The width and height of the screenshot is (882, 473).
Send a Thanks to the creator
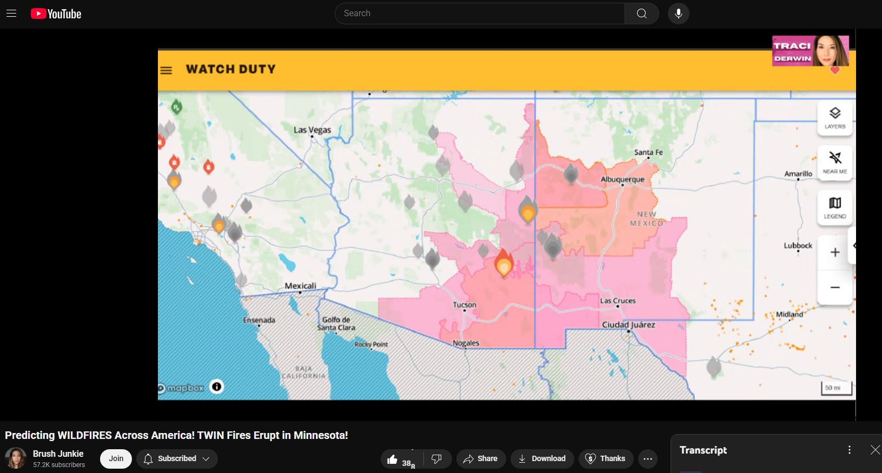click(x=606, y=459)
